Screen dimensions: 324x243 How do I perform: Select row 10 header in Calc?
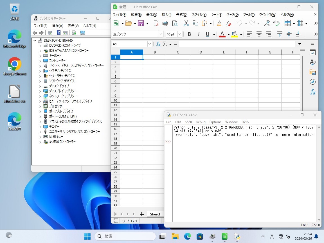click(x=115, y=100)
